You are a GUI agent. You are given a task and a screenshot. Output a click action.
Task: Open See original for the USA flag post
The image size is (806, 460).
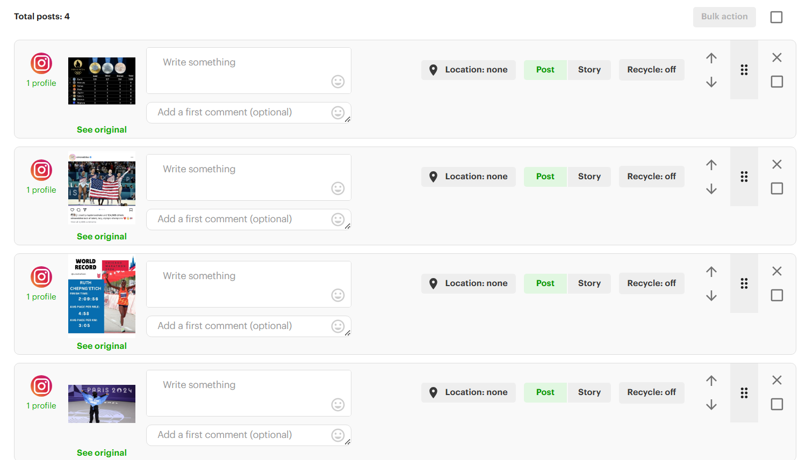click(x=102, y=237)
